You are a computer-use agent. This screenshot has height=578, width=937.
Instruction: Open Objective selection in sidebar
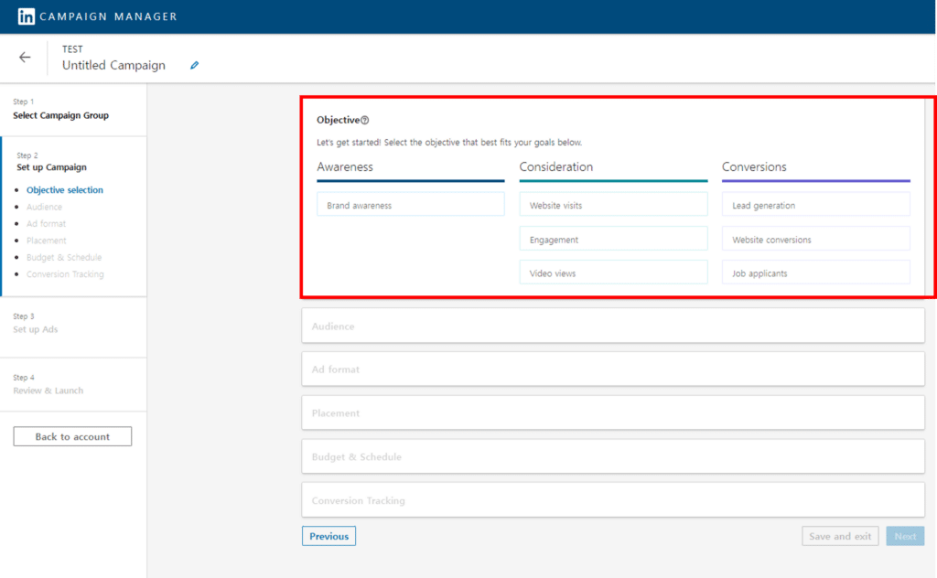pyautogui.click(x=65, y=190)
